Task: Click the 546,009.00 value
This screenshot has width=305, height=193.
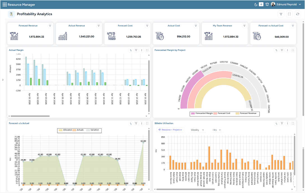Action: click(x=282, y=37)
